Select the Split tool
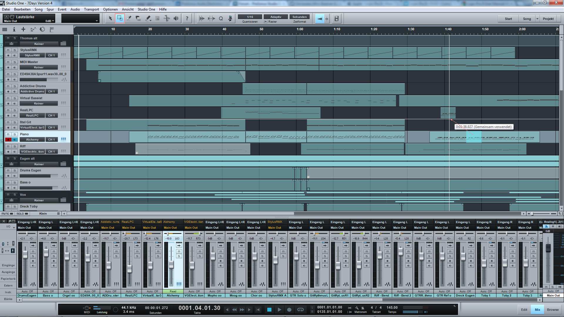Viewport: 564px width, 317px height. (x=129, y=18)
